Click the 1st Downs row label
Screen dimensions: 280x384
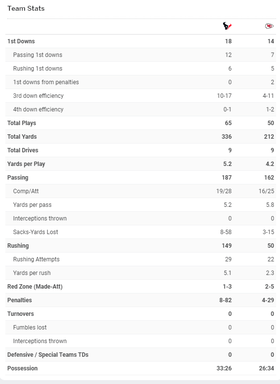coord(21,41)
